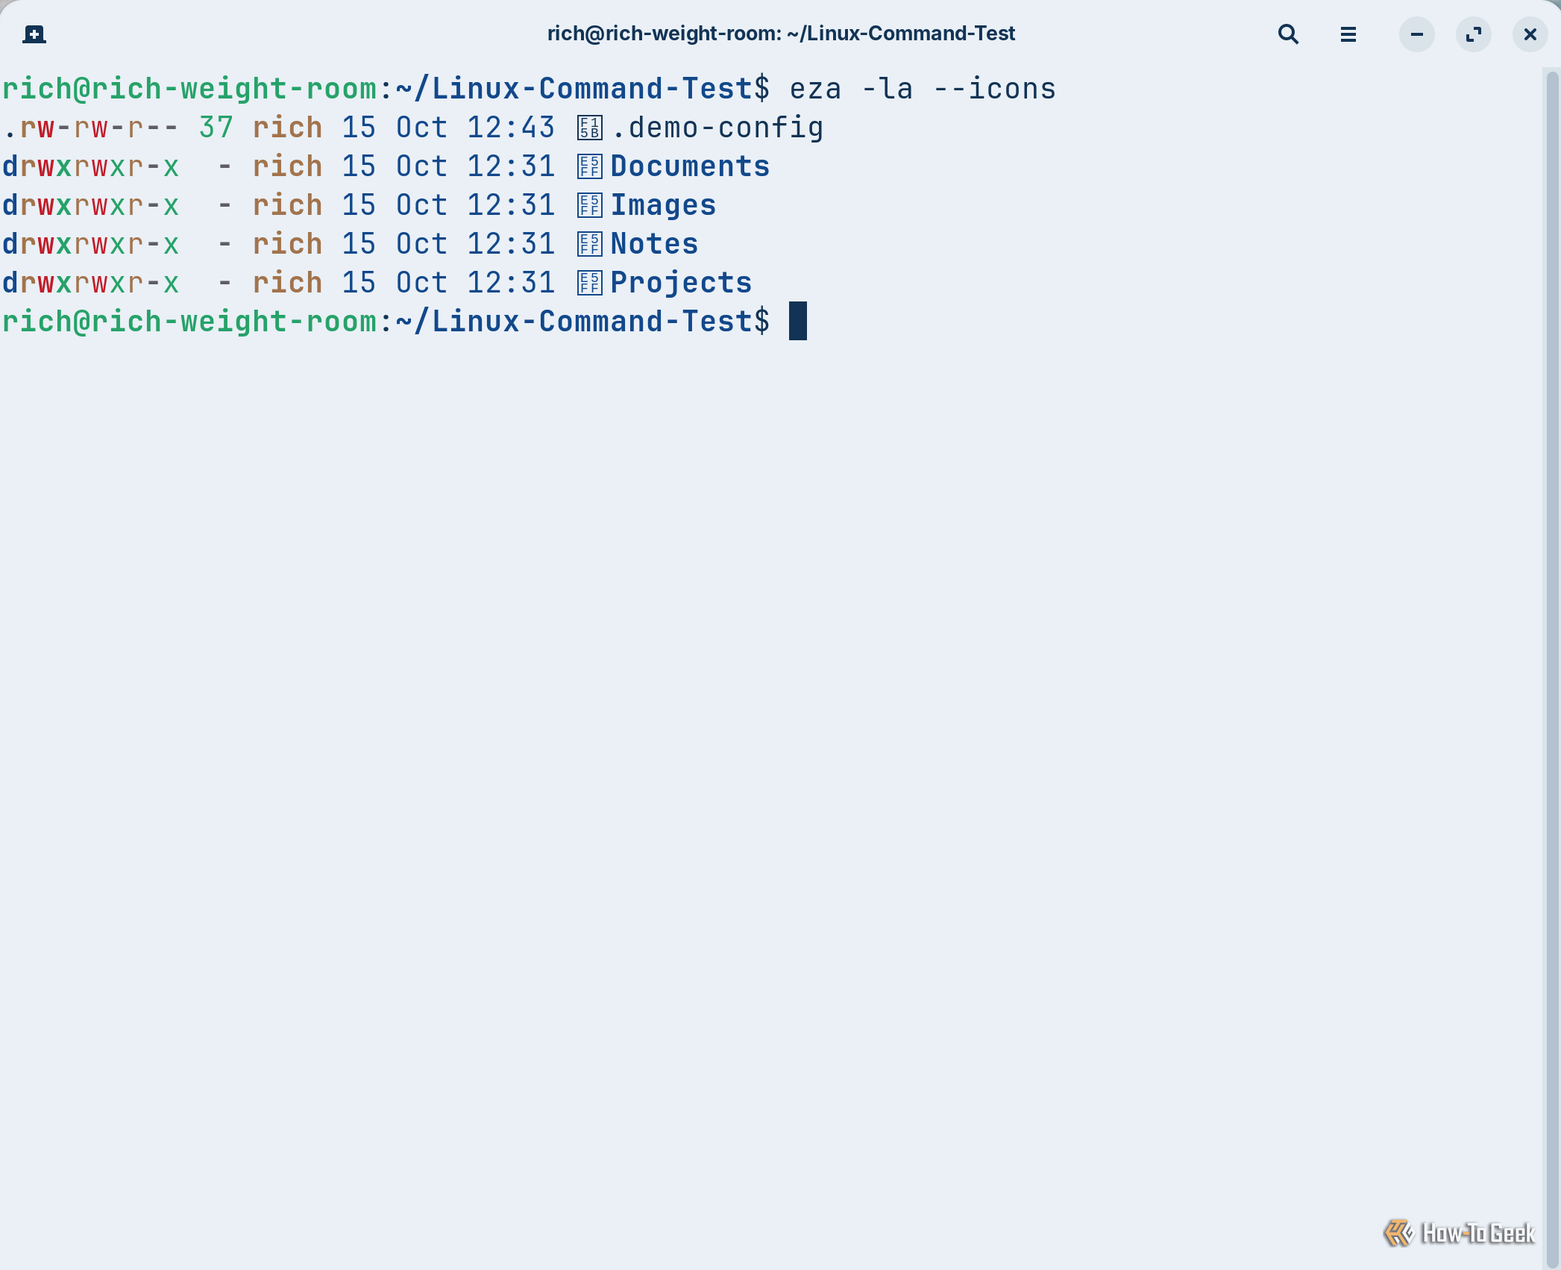Open the hamburger main menu
This screenshot has height=1270, width=1561.
pyautogui.click(x=1348, y=34)
